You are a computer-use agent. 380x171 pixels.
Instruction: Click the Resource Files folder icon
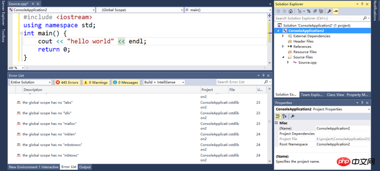[290, 52]
